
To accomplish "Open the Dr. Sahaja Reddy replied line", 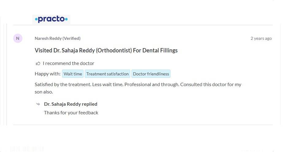I will click(x=71, y=104).
